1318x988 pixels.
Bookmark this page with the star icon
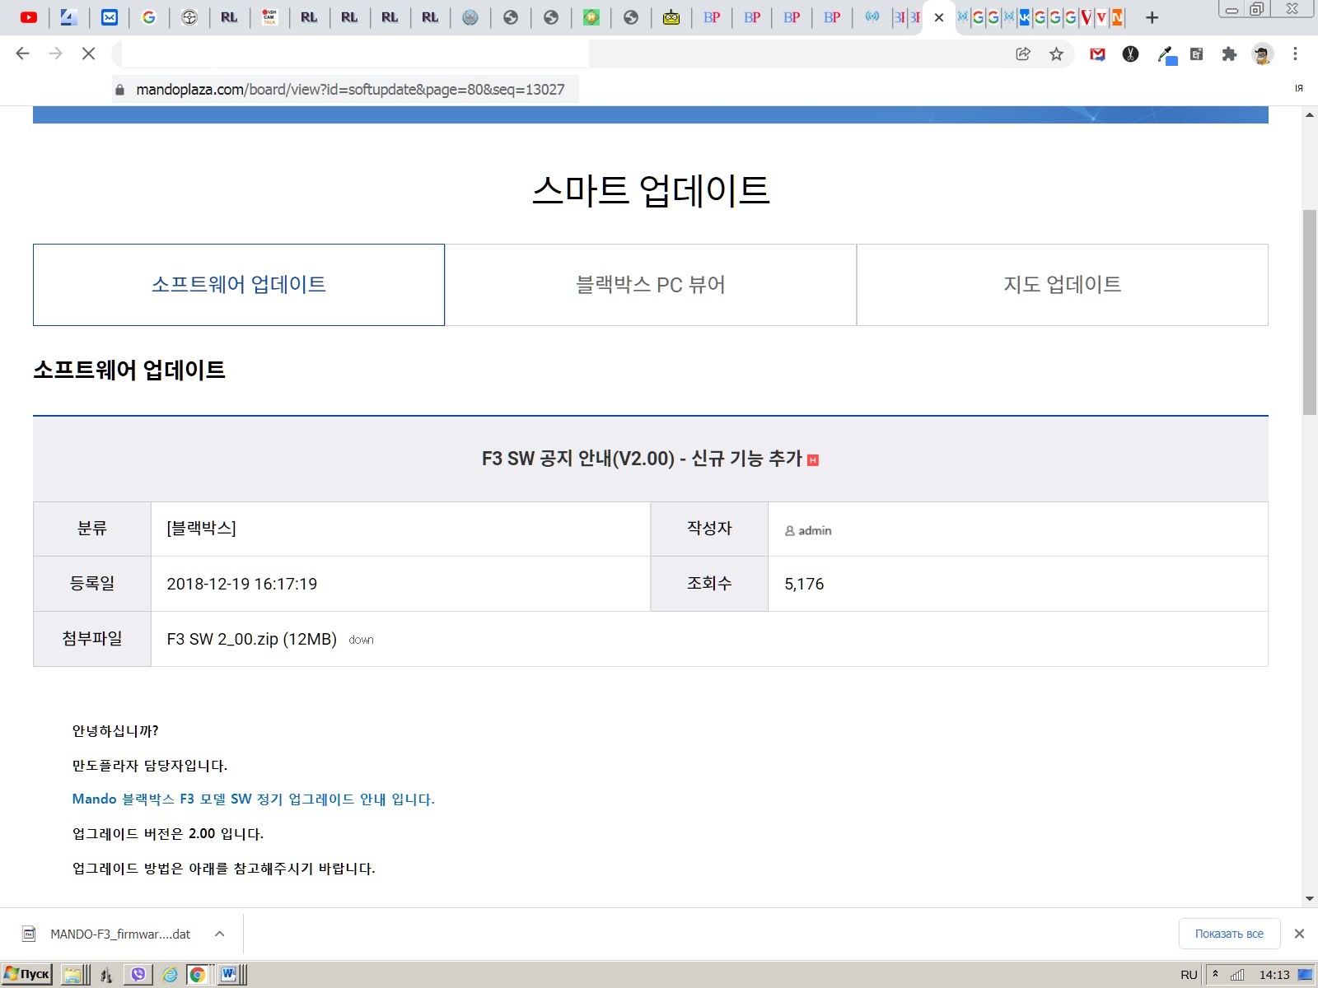pos(1056,54)
